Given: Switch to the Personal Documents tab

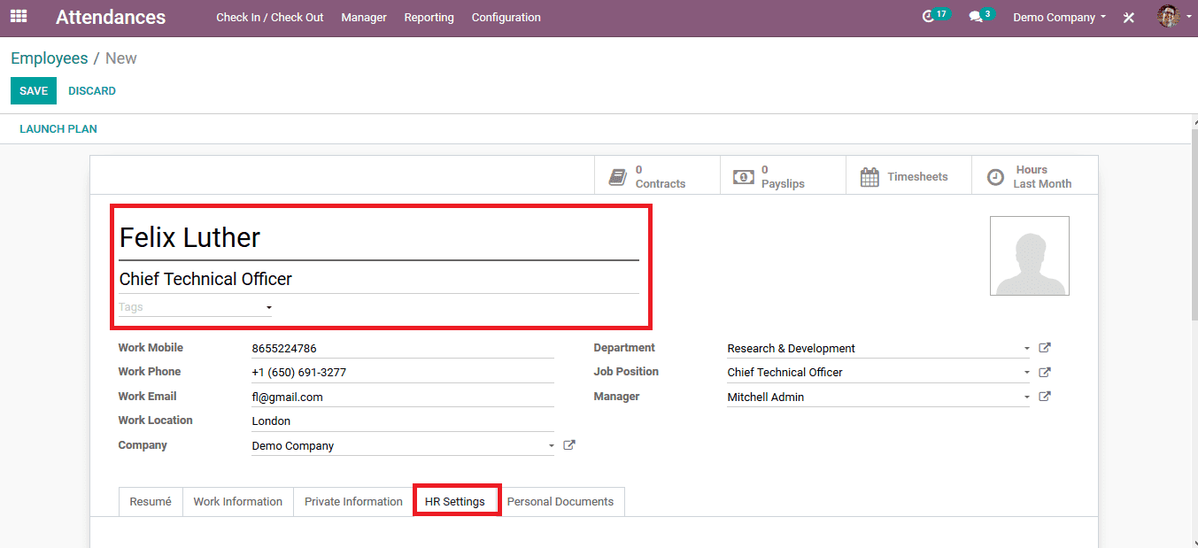Looking at the screenshot, I should pos(560,501).
